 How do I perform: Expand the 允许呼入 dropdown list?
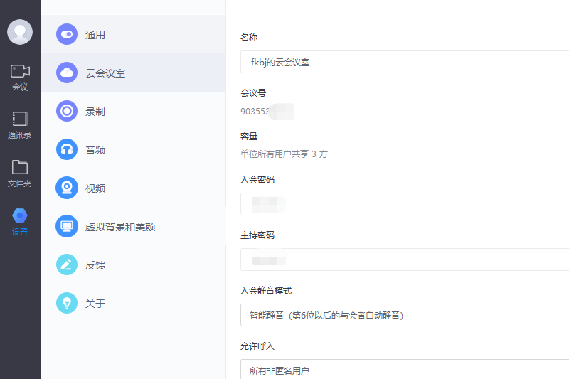(404, 370)
